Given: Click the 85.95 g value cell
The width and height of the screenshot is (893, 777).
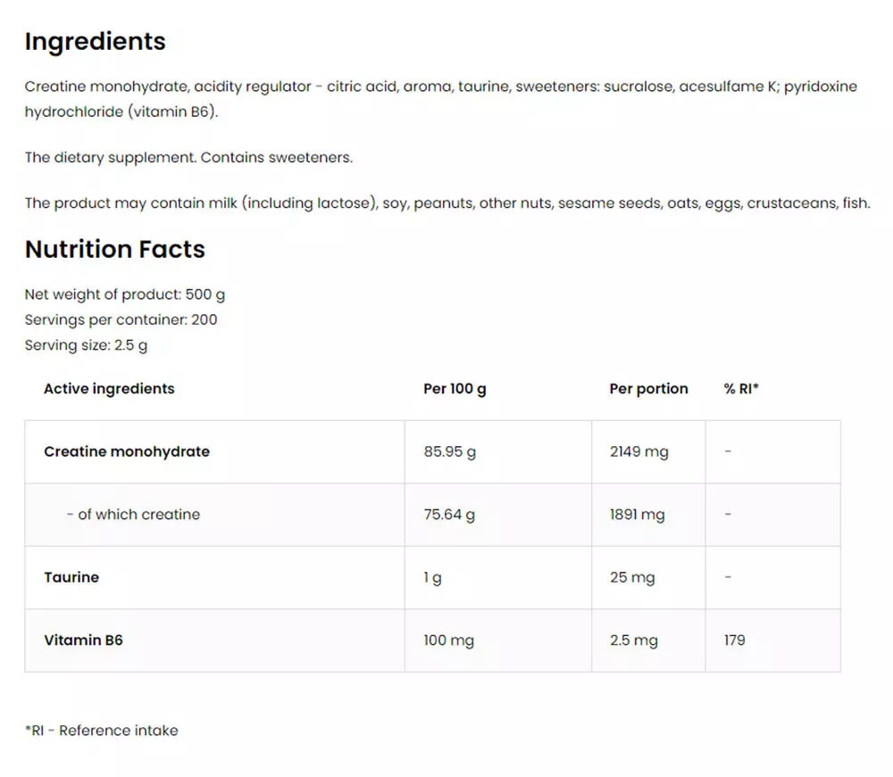Looking at the screenshot, I should pyautogui.click(x=449, y=452).
